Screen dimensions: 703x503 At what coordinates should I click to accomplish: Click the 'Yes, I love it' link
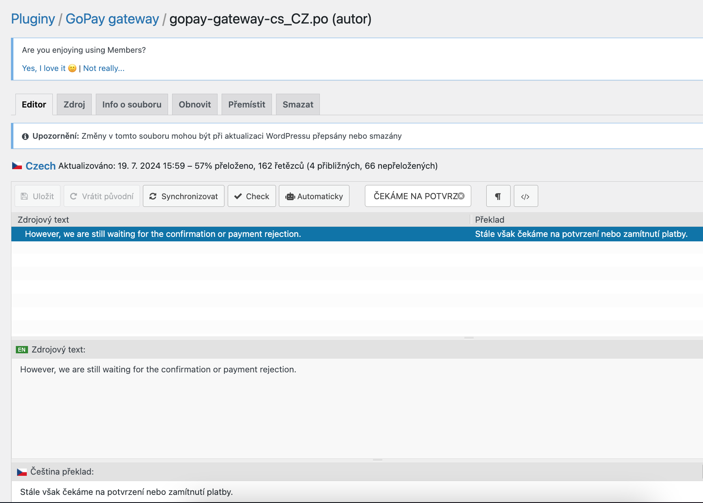coord(49,68)
